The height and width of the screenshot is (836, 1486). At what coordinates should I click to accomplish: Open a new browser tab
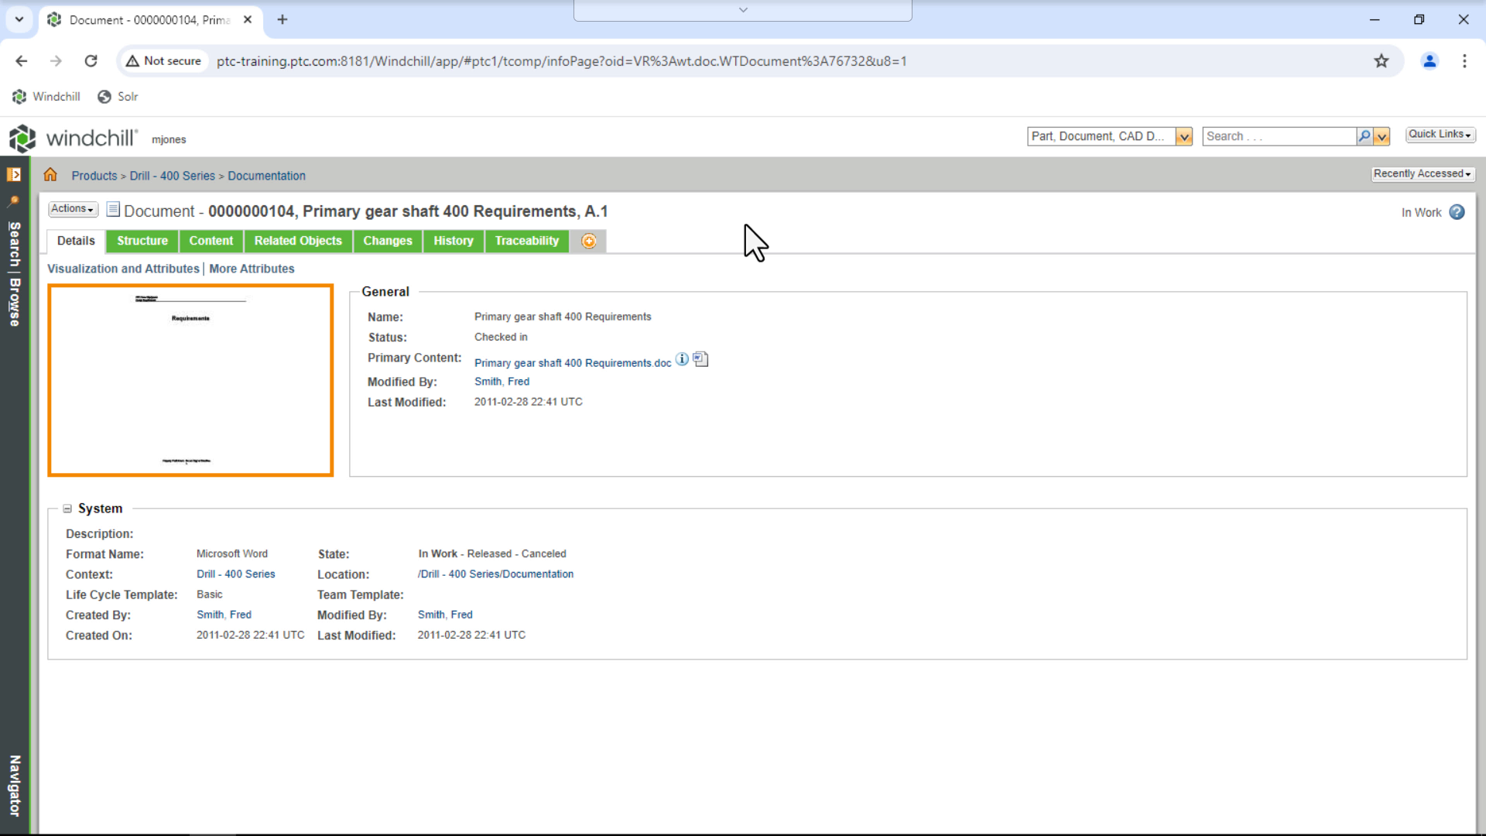(x=282, y=19)
